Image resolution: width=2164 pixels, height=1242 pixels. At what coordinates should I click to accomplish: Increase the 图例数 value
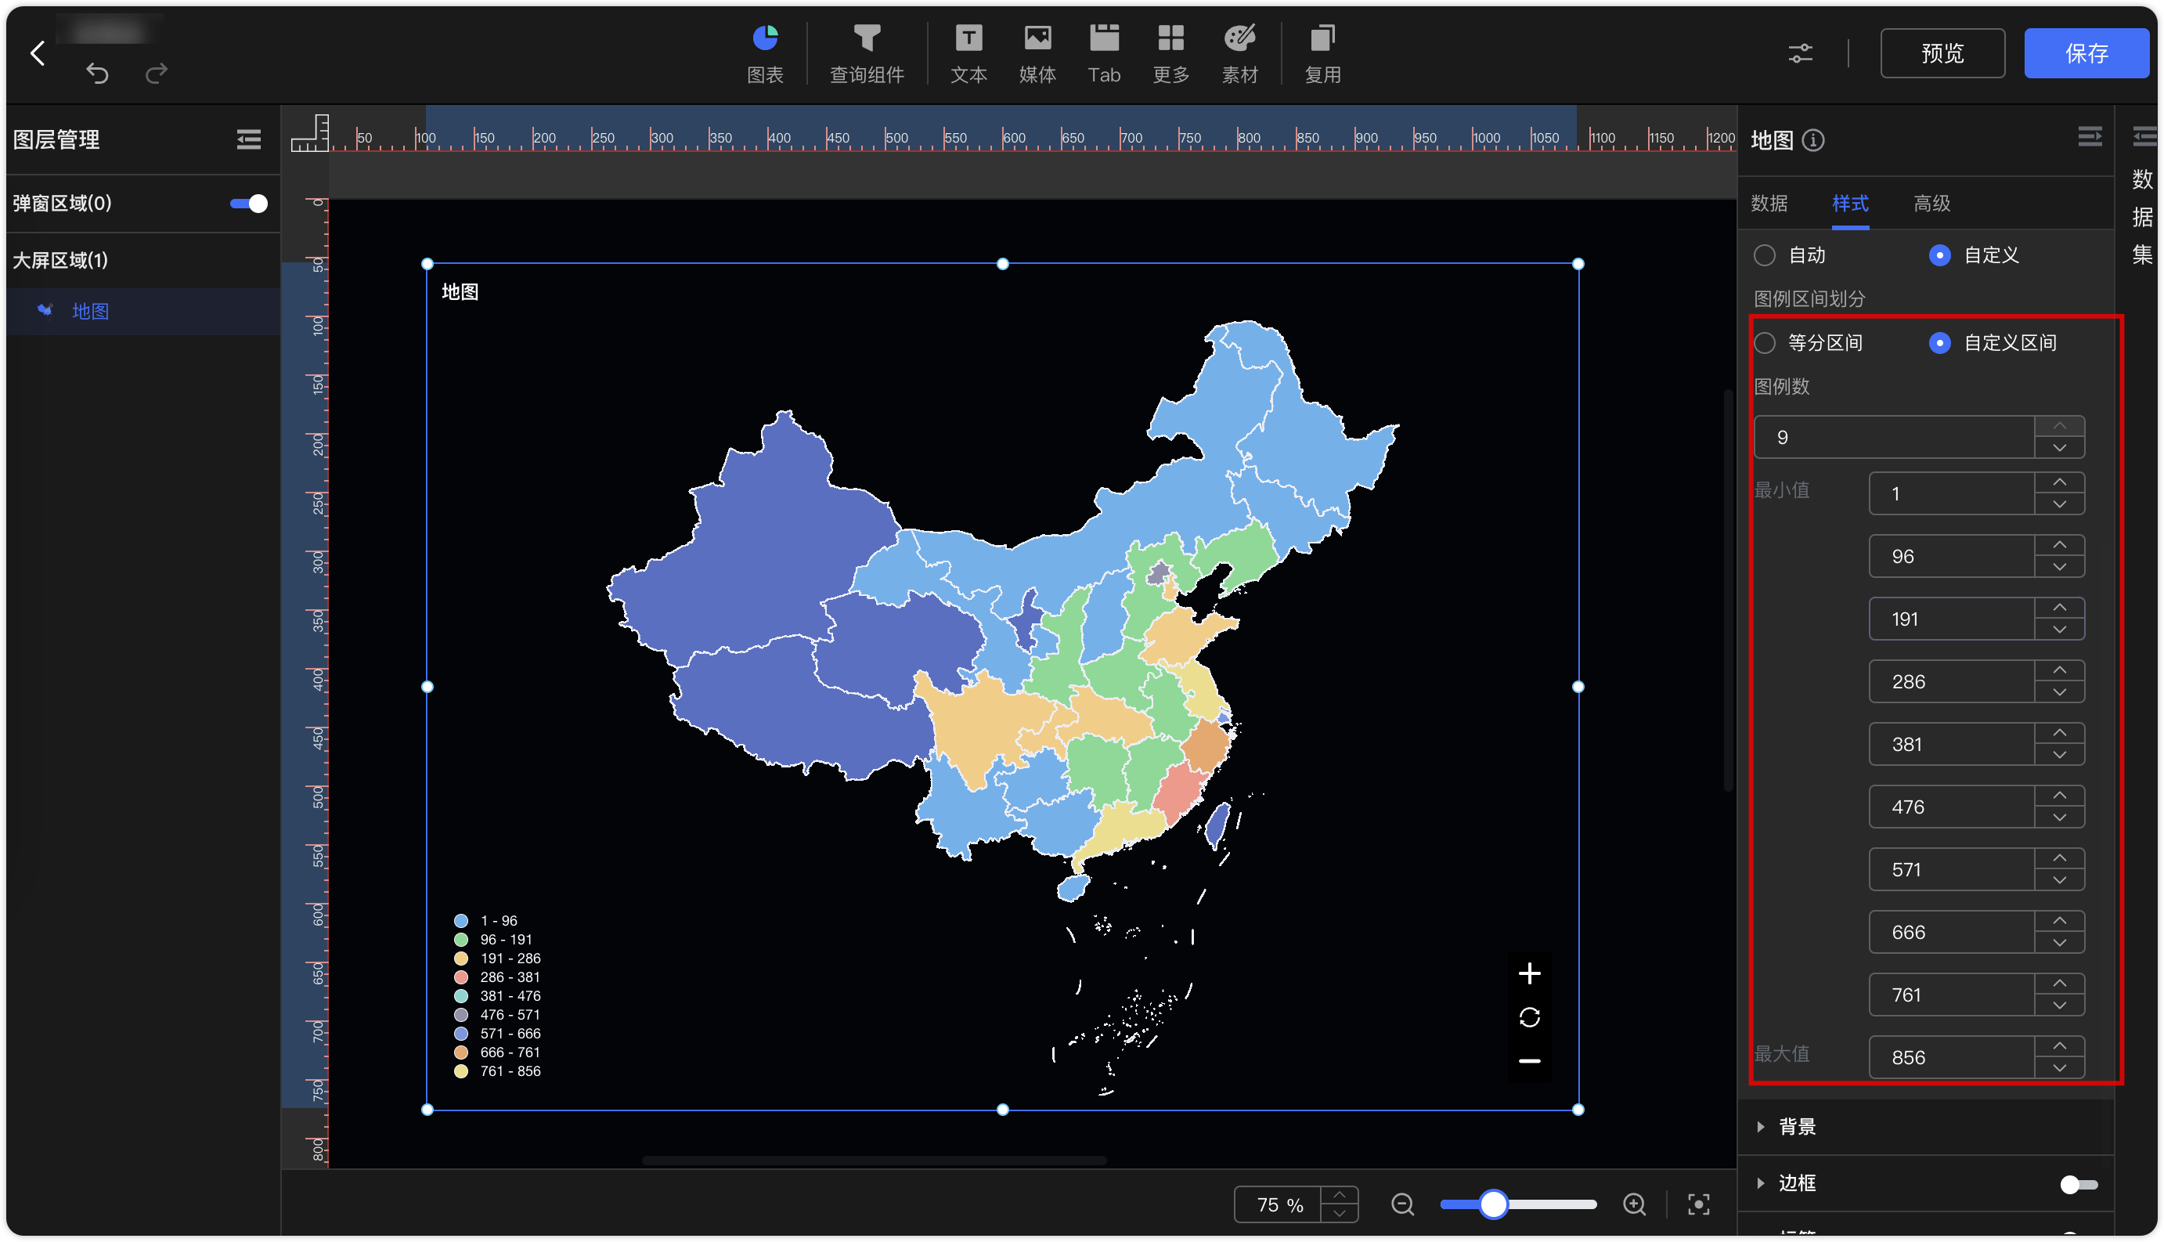click(x=2059, y=427)
